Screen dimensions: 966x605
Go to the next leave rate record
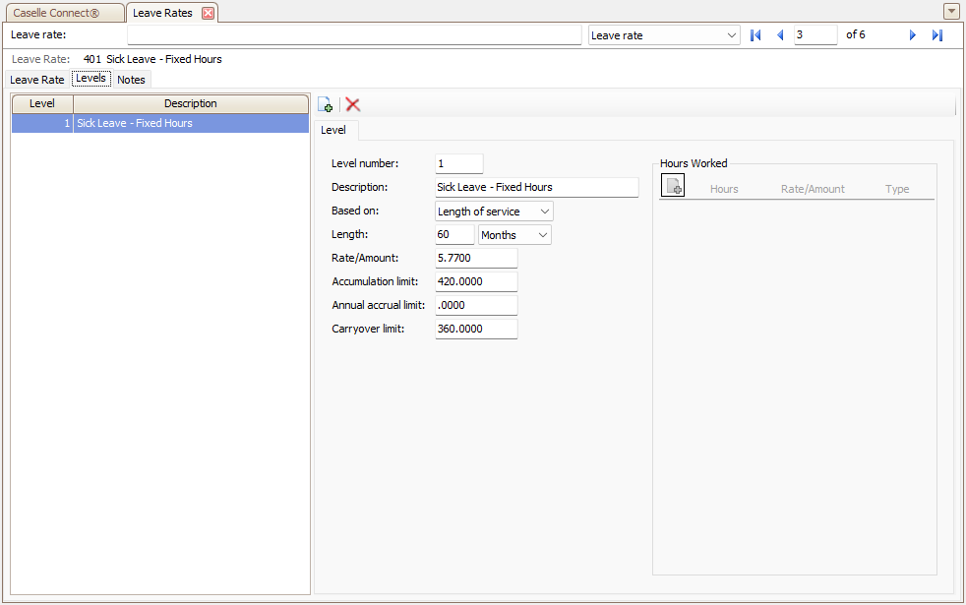[x=913, y=35]
